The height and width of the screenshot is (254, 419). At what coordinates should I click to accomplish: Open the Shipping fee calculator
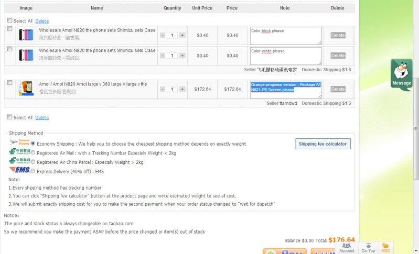coord(323,144)
